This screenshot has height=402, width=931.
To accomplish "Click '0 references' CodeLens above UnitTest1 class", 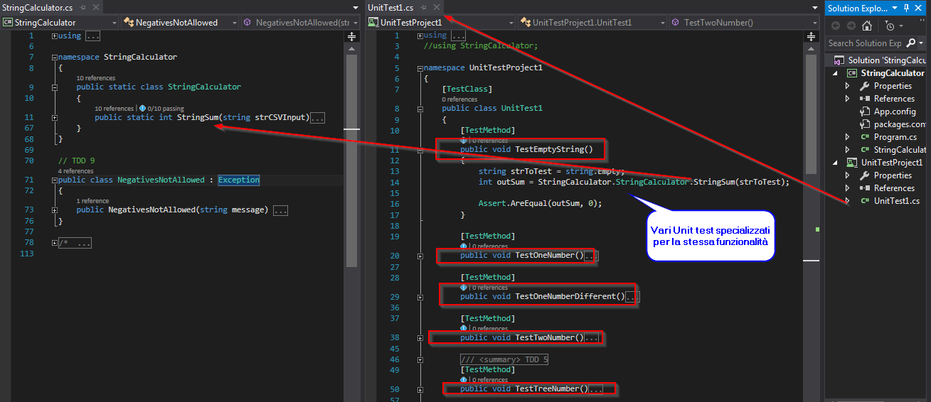I will 459,99.
